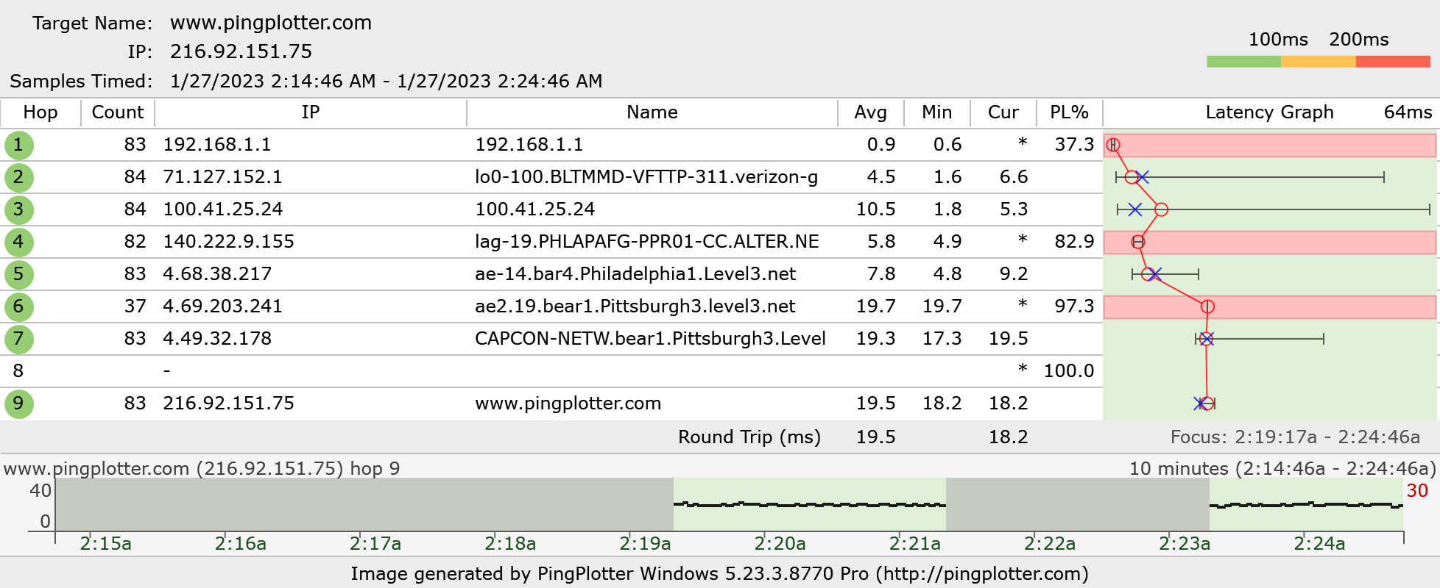Click the CAPCON-NETW.bear1.Pittsburgh3.Level name
Viewport: 1440px width, 588px height.
coord(650,339)
